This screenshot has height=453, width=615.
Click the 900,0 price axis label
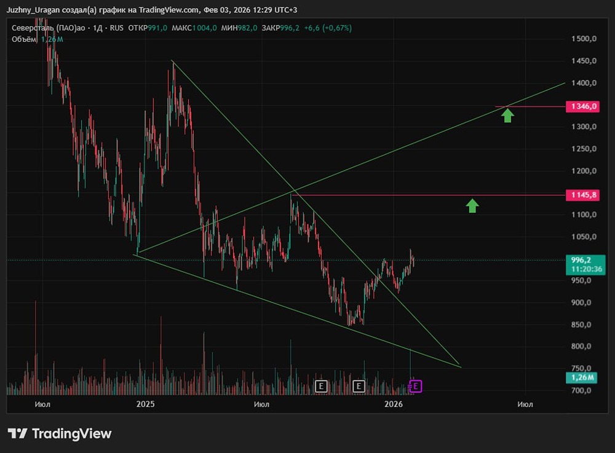(x=581, y=302)
